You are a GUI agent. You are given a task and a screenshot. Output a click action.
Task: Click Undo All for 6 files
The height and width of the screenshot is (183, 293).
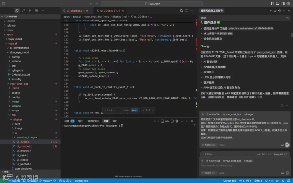[x=263, y=154]
